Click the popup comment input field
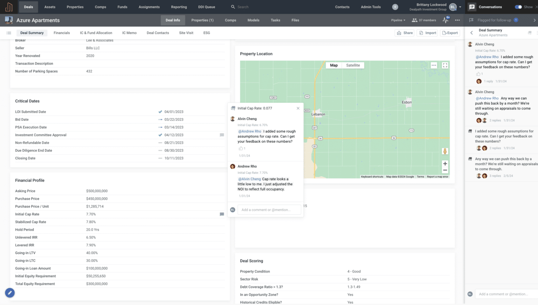Screen dimensions: 538x305 pyautogui.click(x=269, y=210)
